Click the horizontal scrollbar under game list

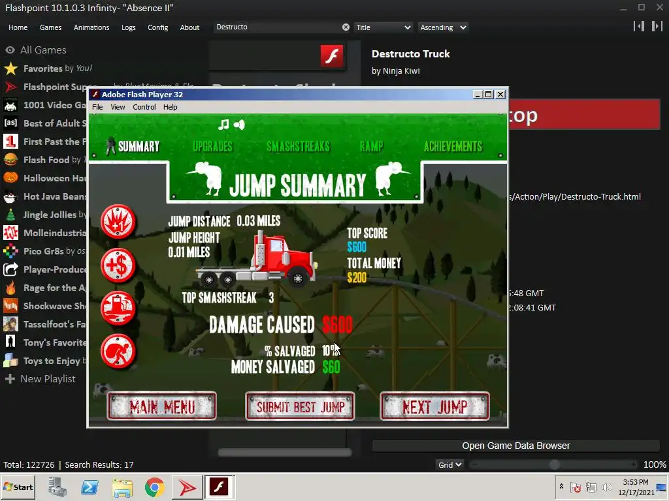pyautogui.click(x=285, y=453)
